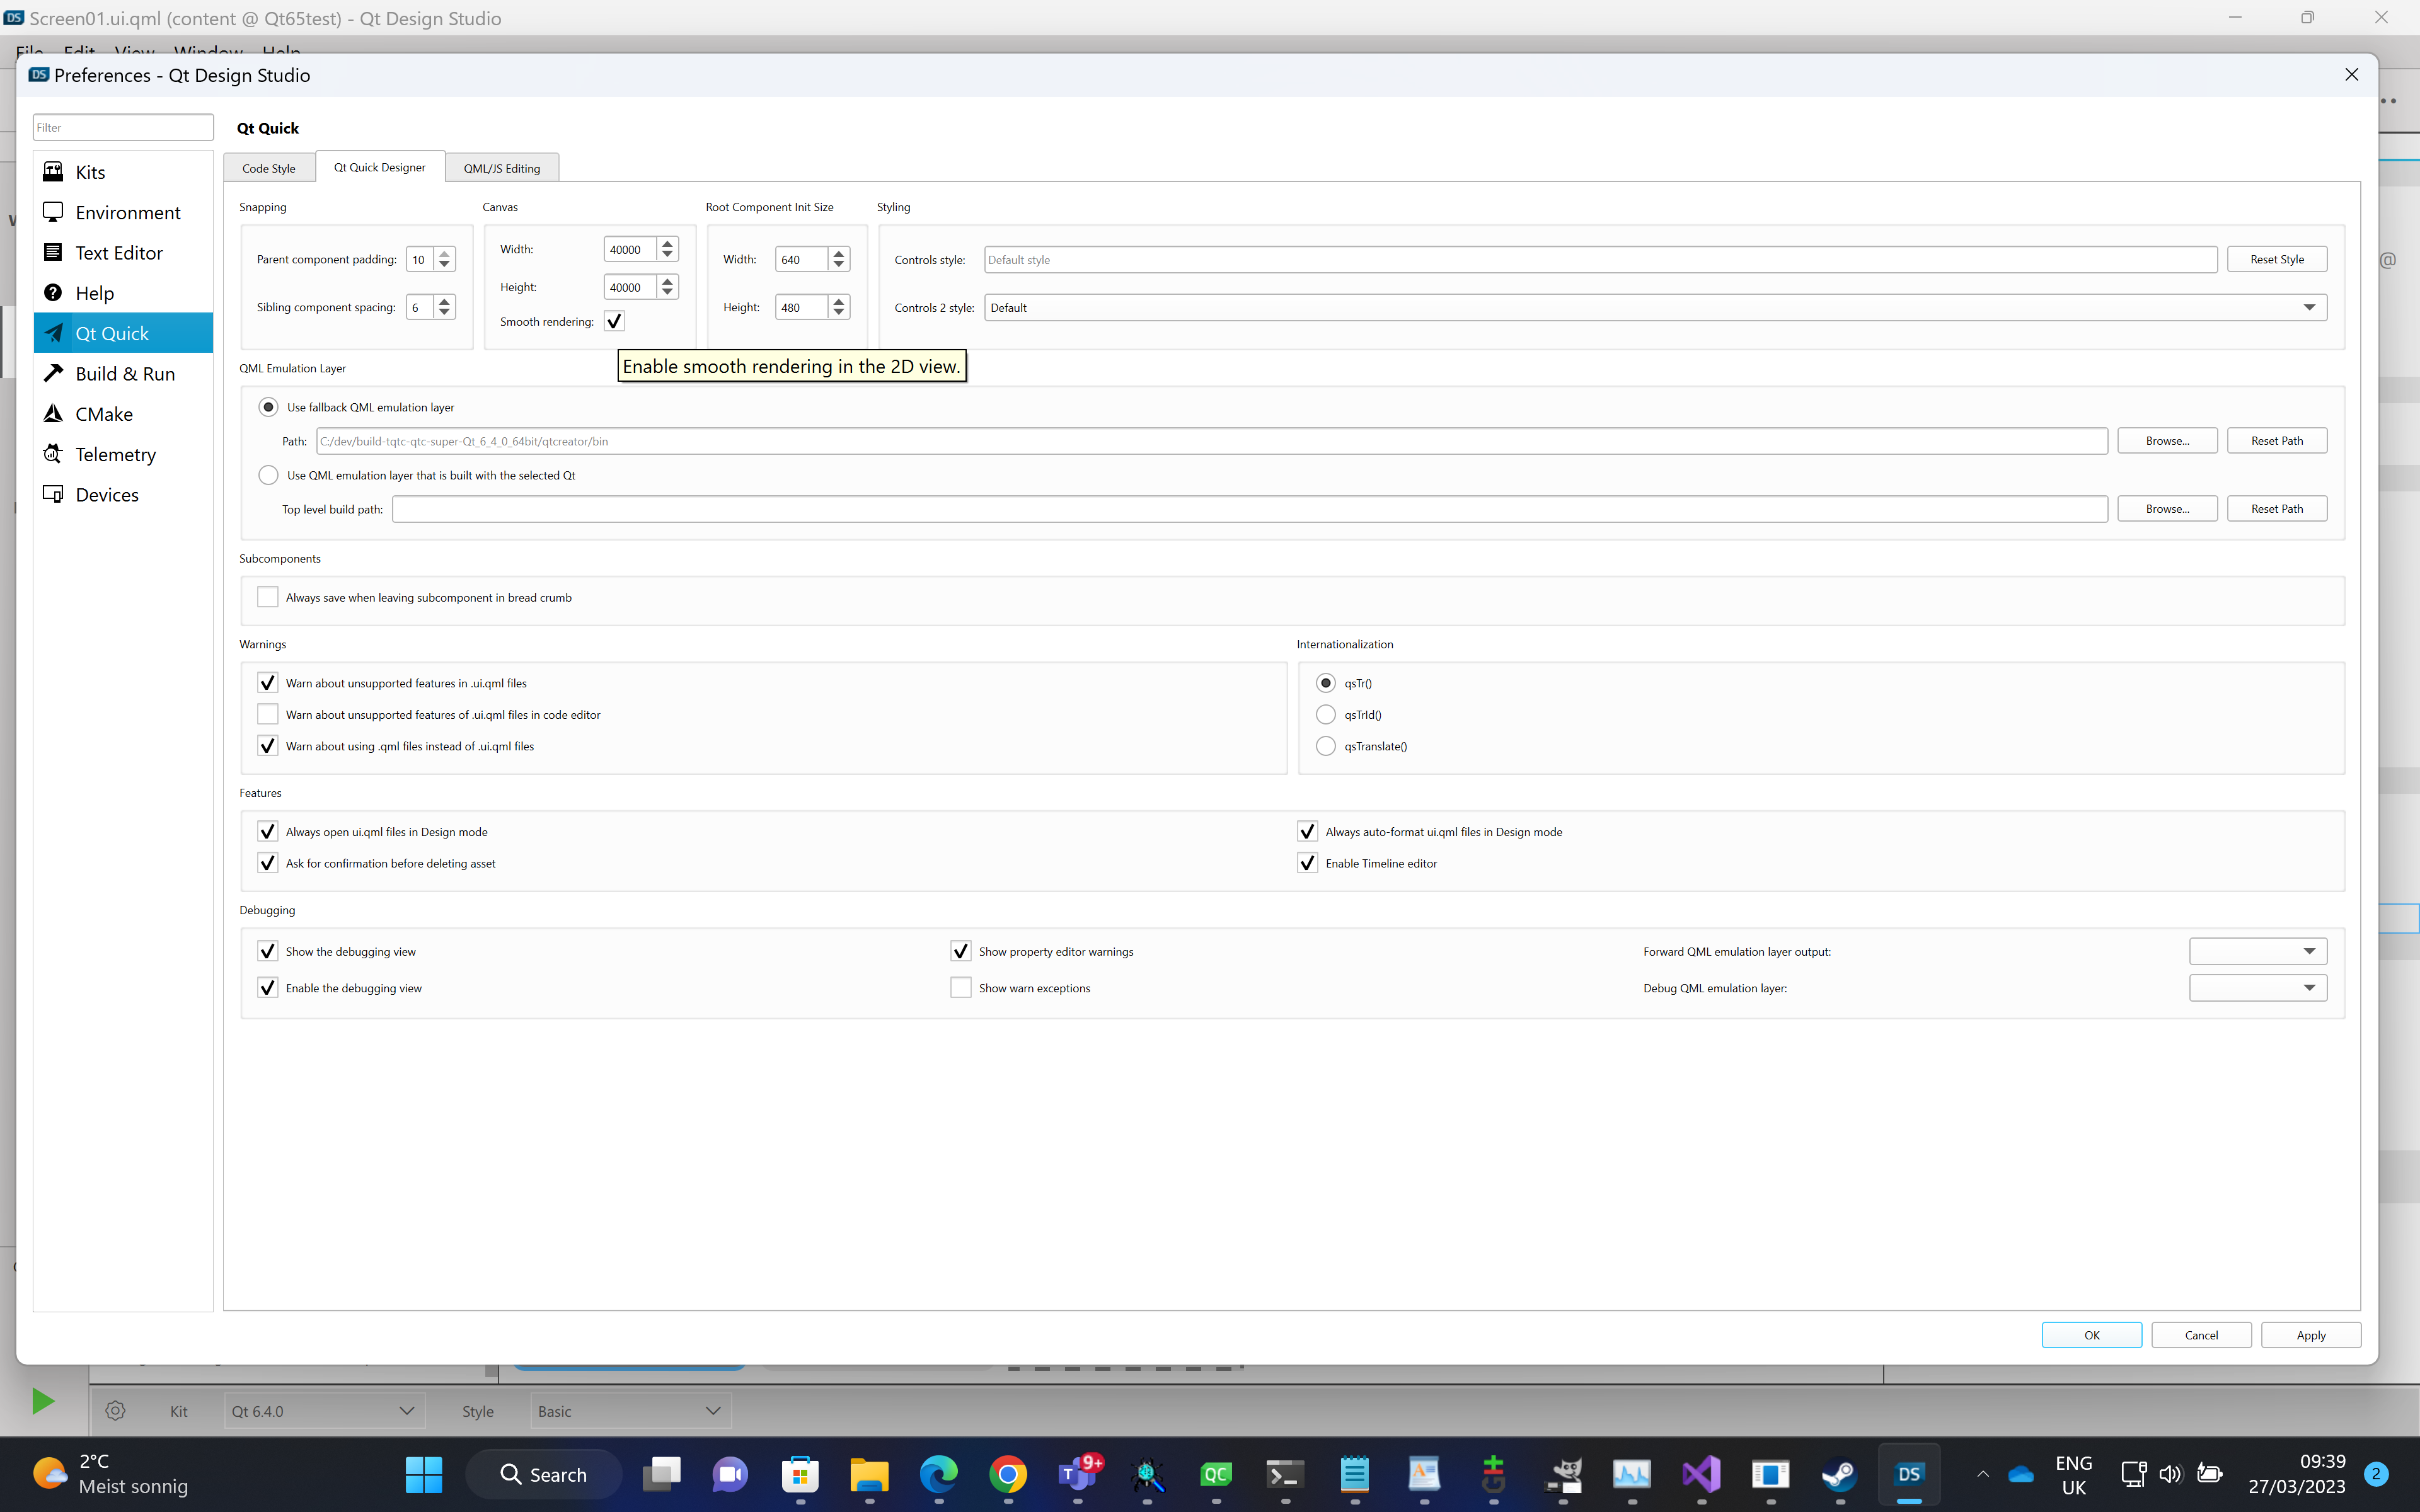The image size is (2420, 1512).
Task: Launch Microsoft Edge from taskbar
Action: 938,1474
